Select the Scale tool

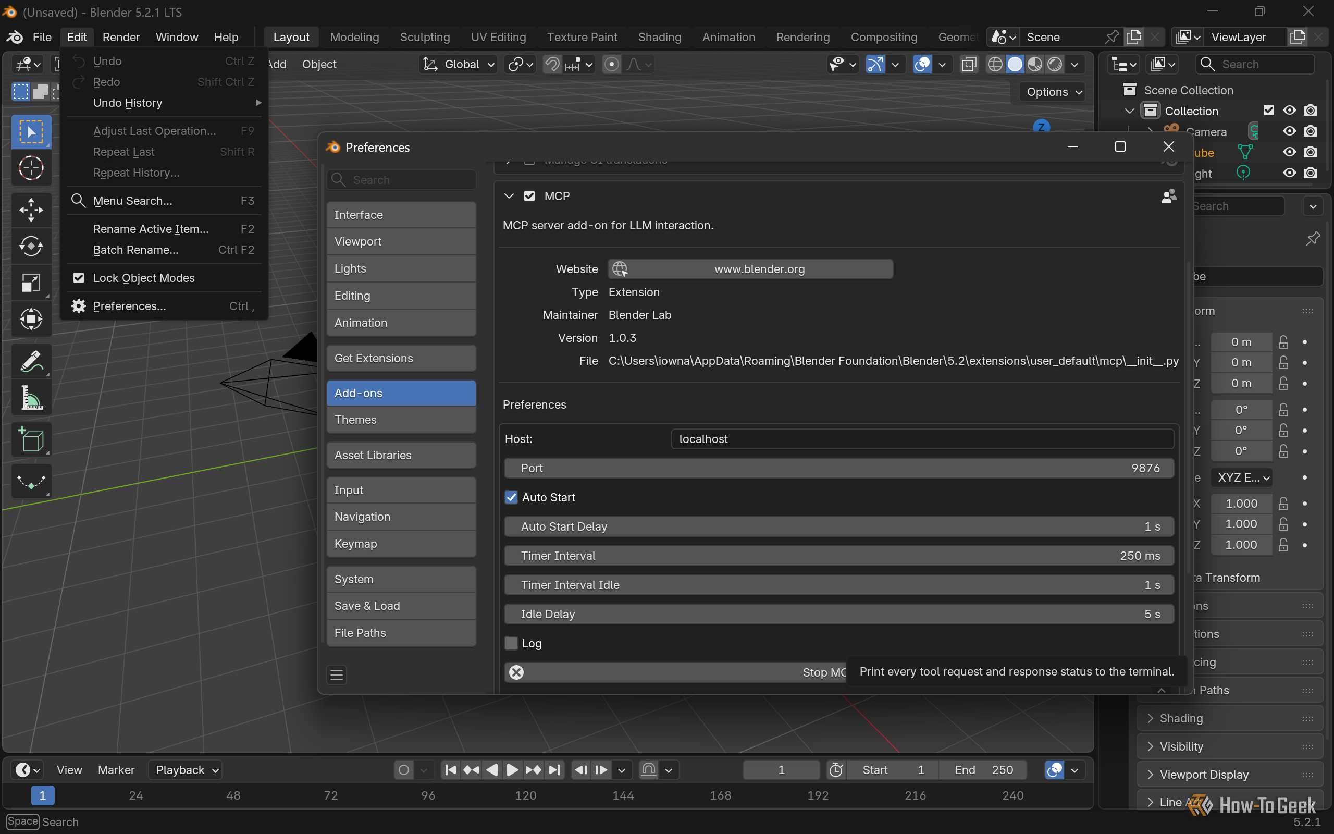click(31, 283)
